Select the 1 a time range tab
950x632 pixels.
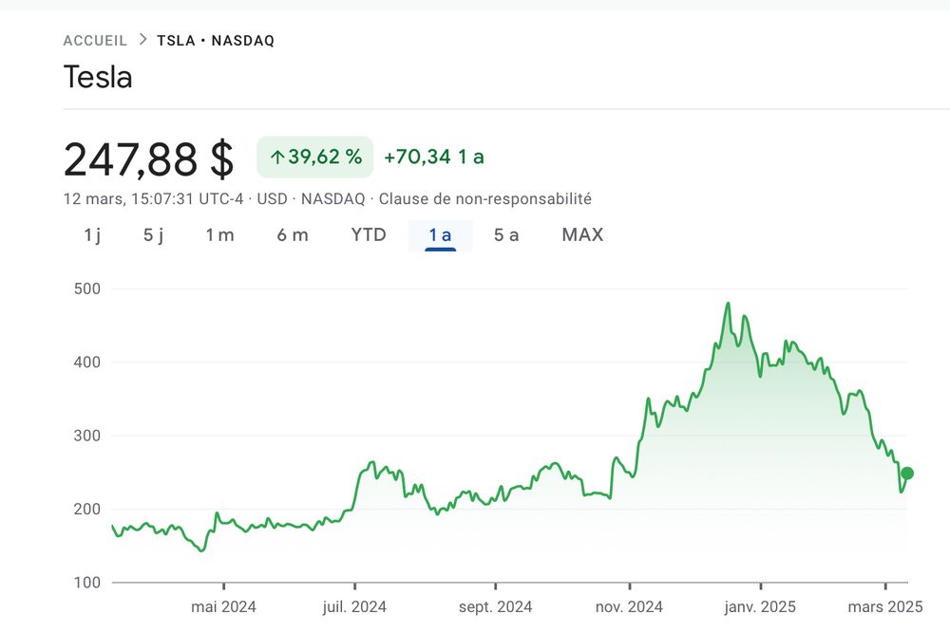click(x=441, y=235)
